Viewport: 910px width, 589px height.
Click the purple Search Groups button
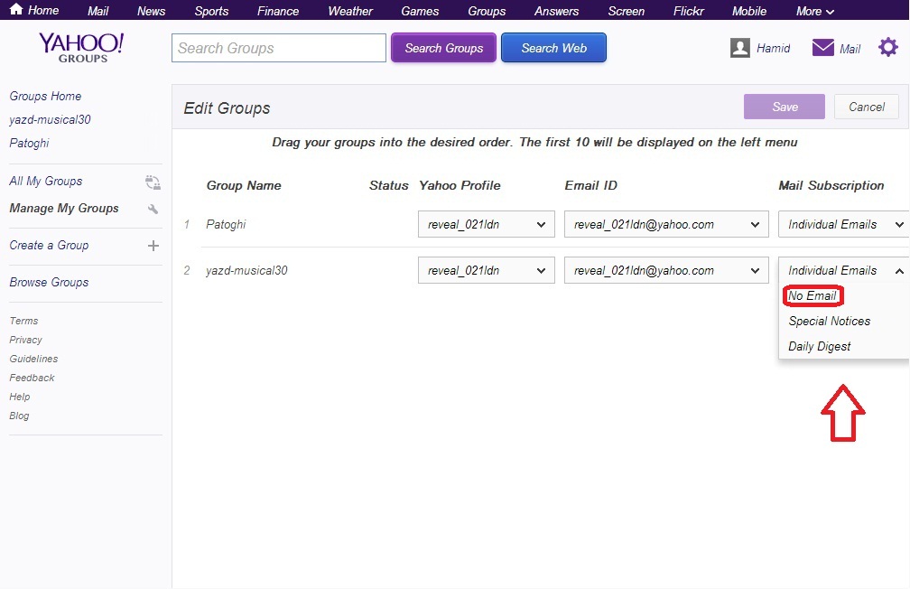(443, 48)
